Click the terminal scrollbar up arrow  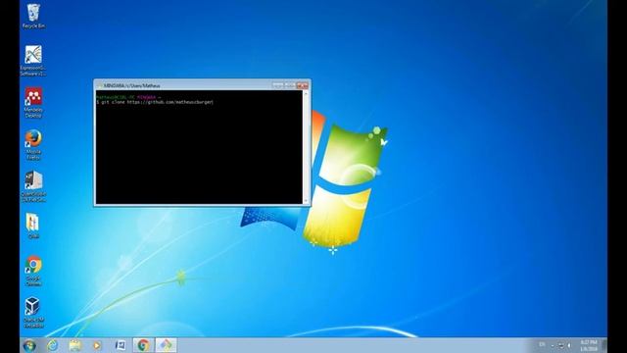click(307, 93)
